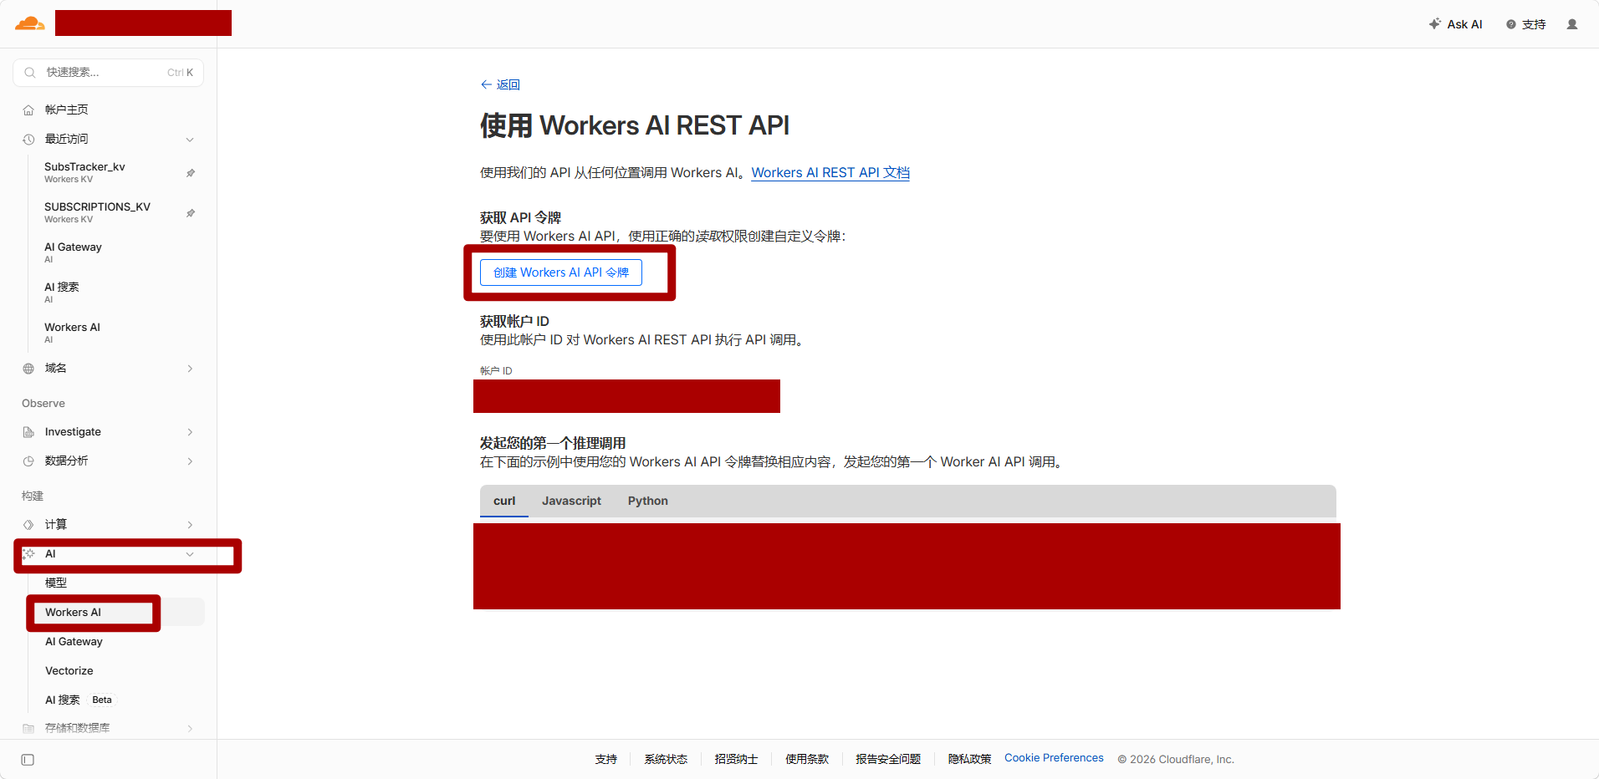Click the 帐户 ID label
The width and height of the screenshot is (1599, 779).
(496, 370)
